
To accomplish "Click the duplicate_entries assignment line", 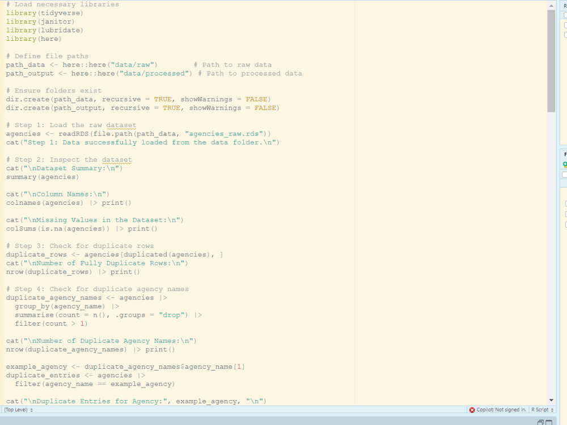I will (75, 376).
